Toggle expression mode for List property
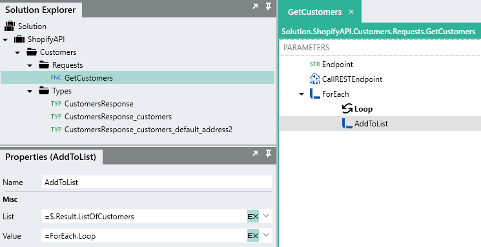 [x=253, y=216]
